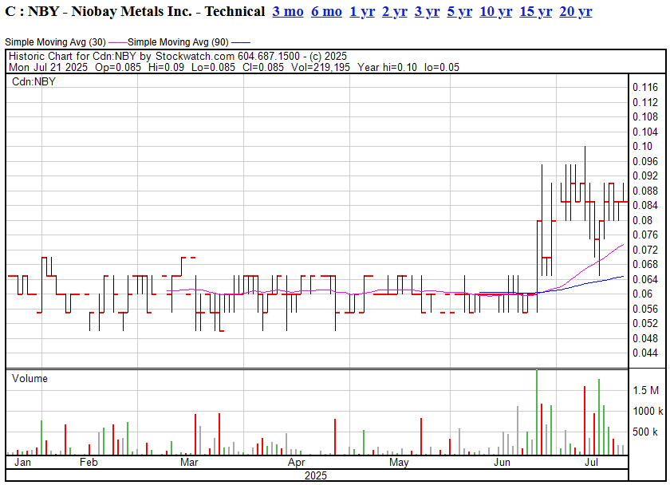
Task: Select the 'Simple Moving Avg (90)' legend label
Action: 178,42
